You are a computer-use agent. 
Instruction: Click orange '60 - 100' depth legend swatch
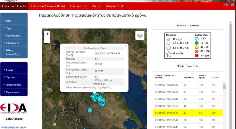tap(197, 51)
